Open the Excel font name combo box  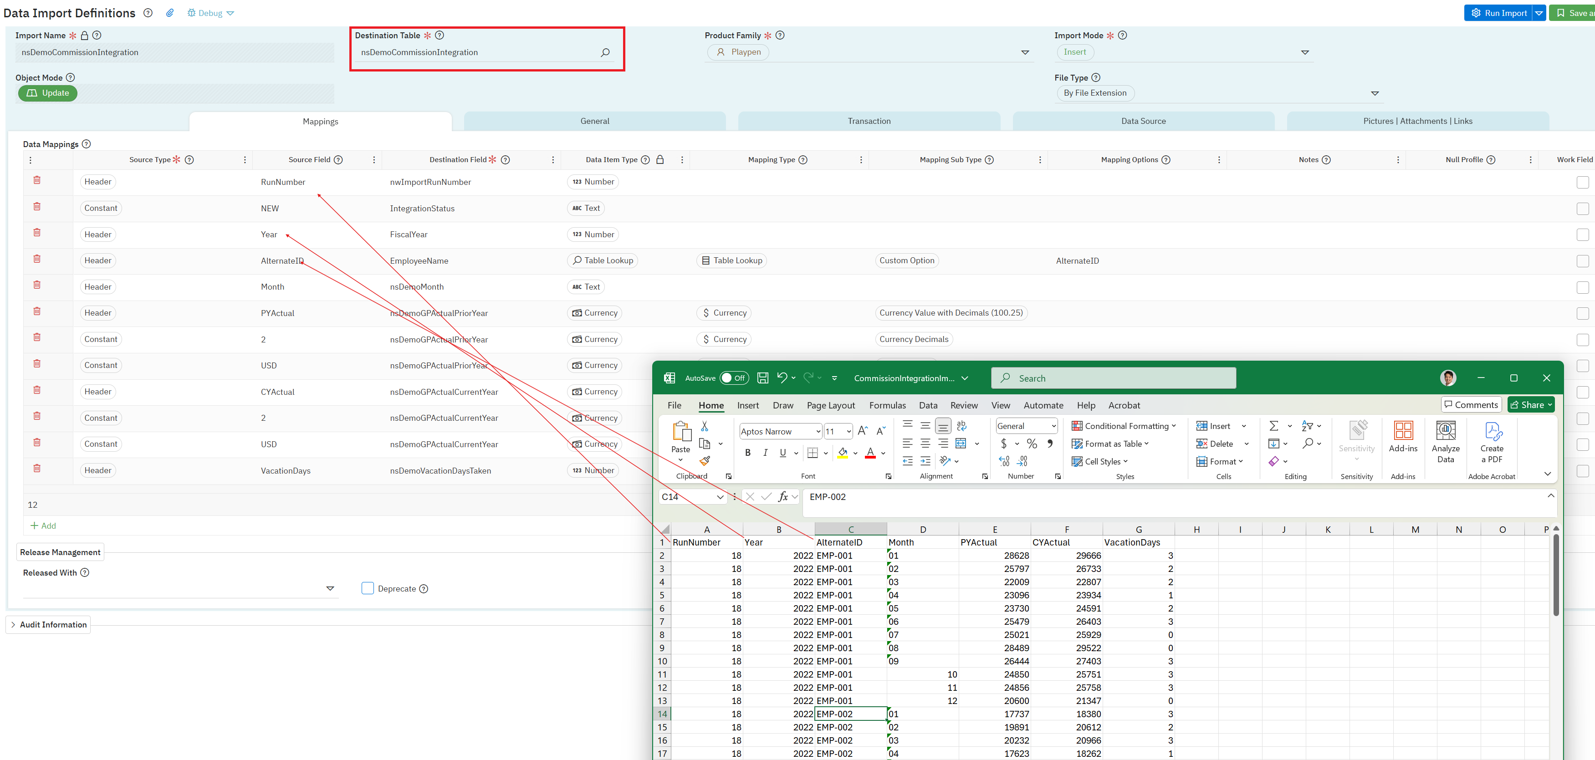[x=780, y=431]
